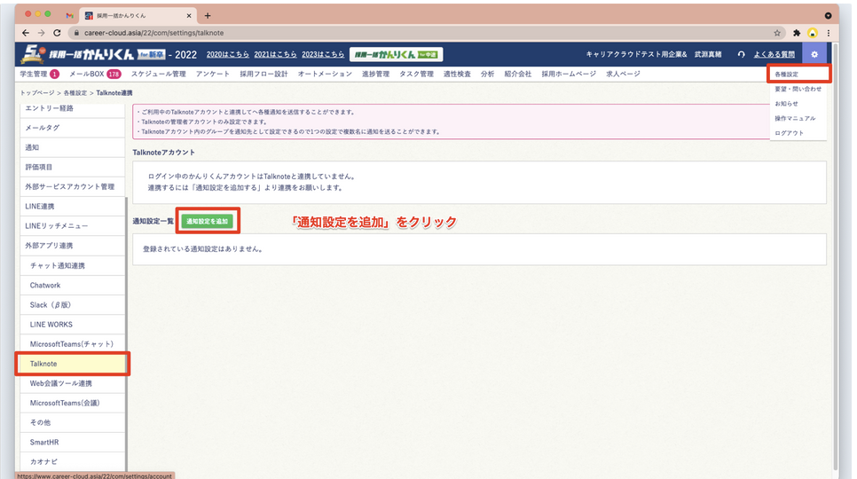This screenshot has height=479, width=857.
Task: Open a new browser tab with plus icon
Action: click(208, 16)
